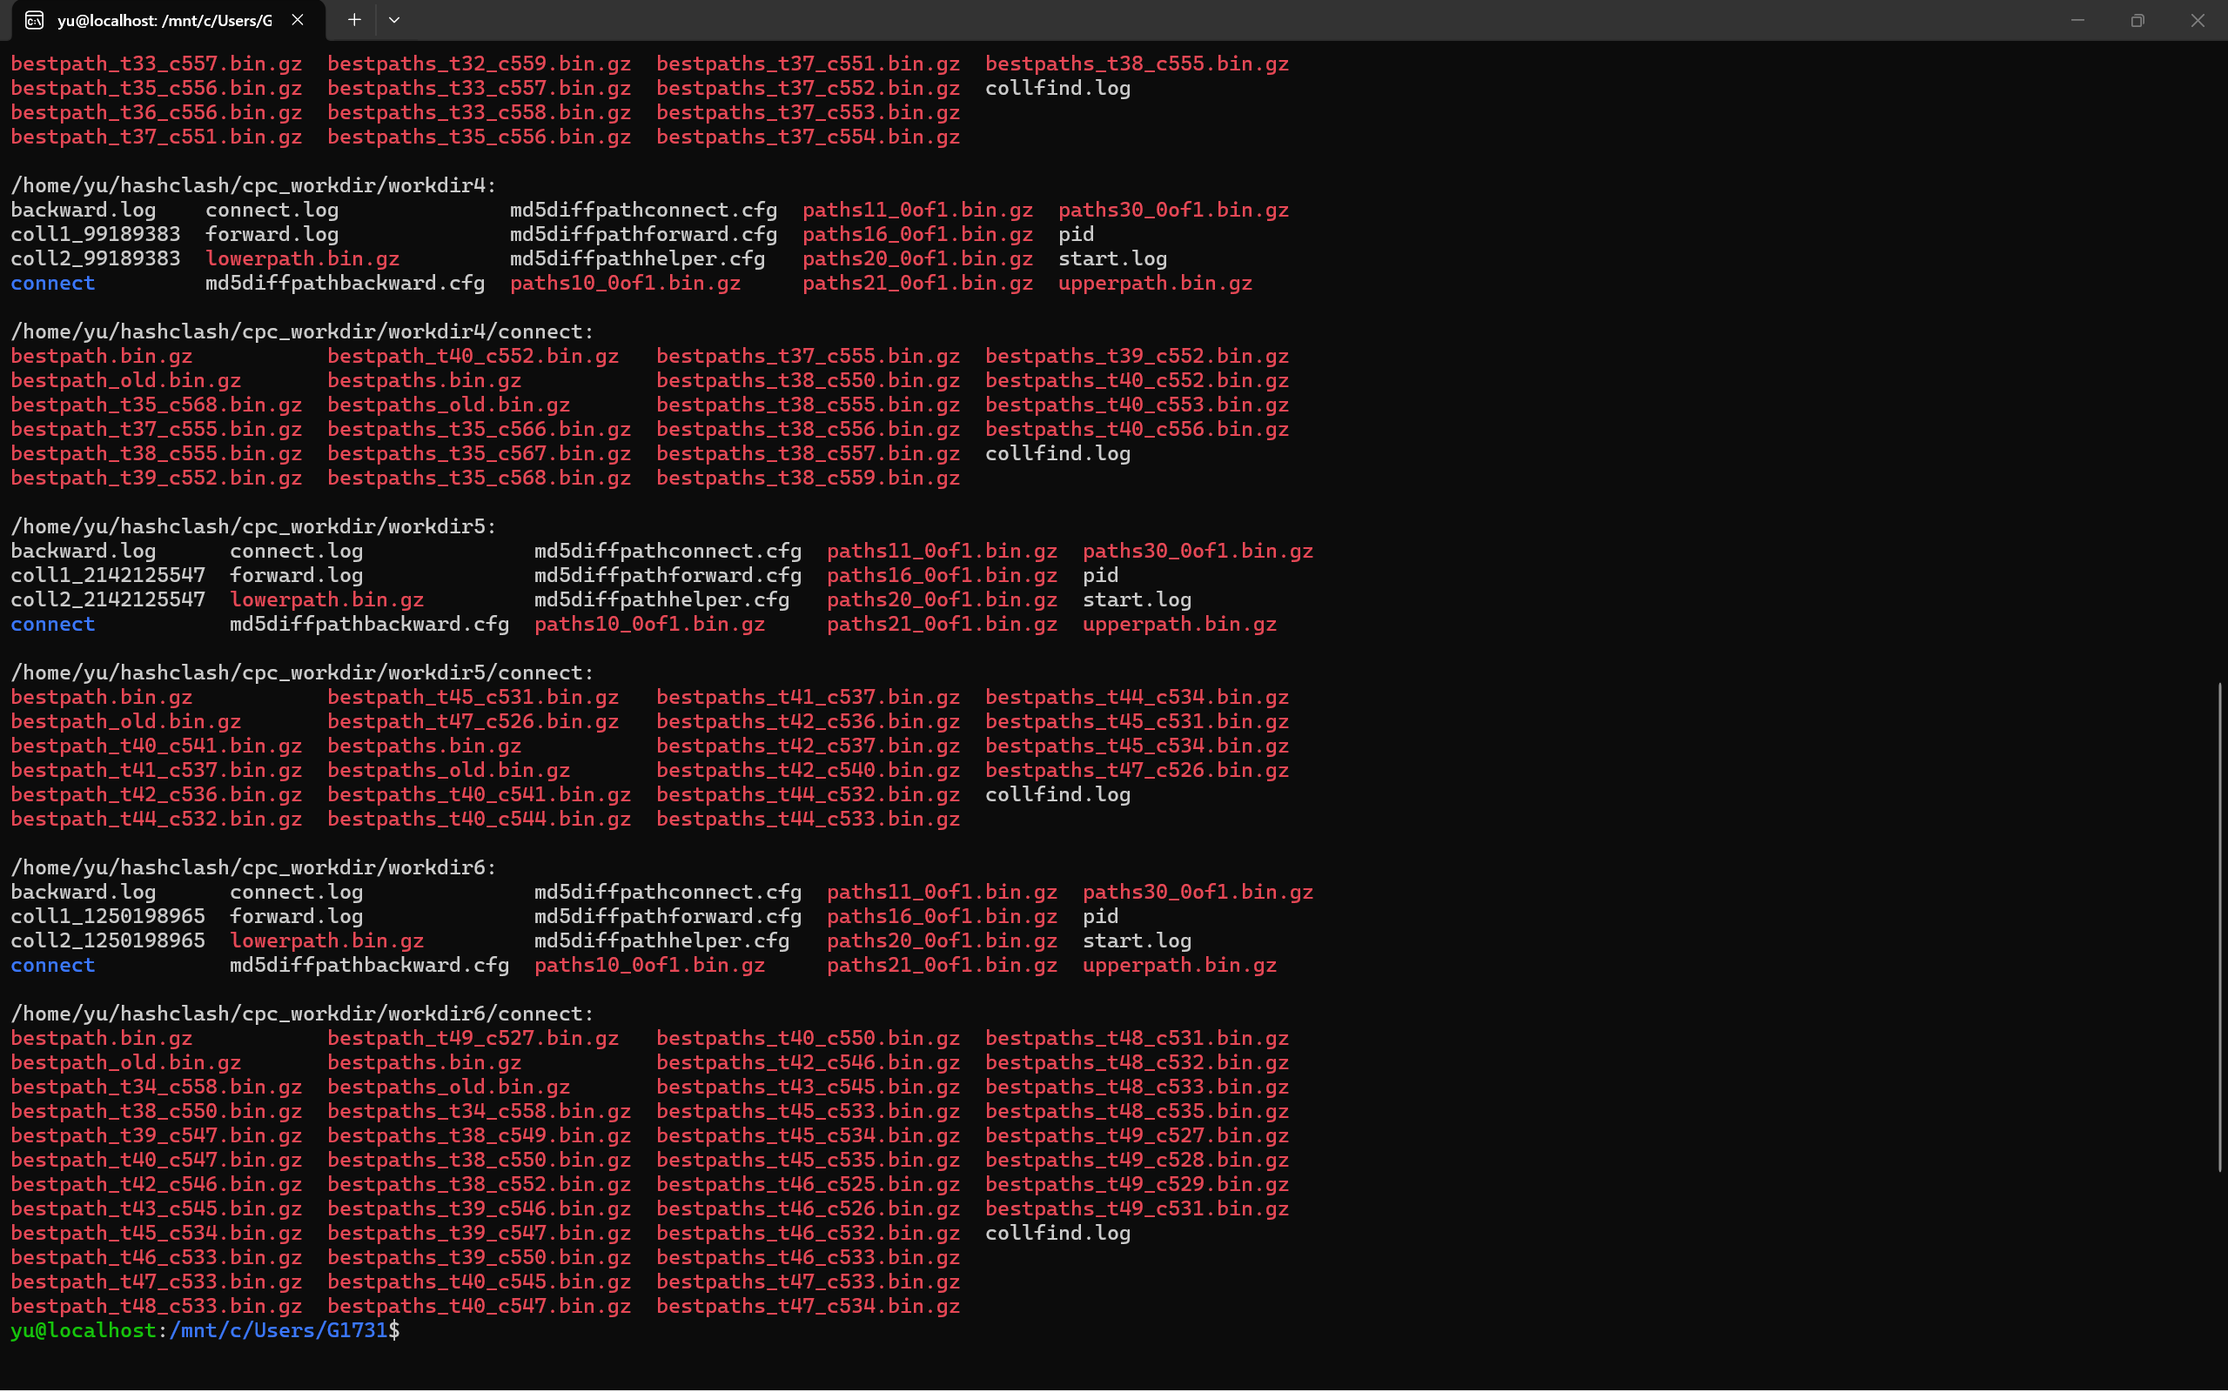Image resolution: width=2228 pixels, height=1392 pixels.
Task: Close the terminal window
Action: [x=2198, y=19]
